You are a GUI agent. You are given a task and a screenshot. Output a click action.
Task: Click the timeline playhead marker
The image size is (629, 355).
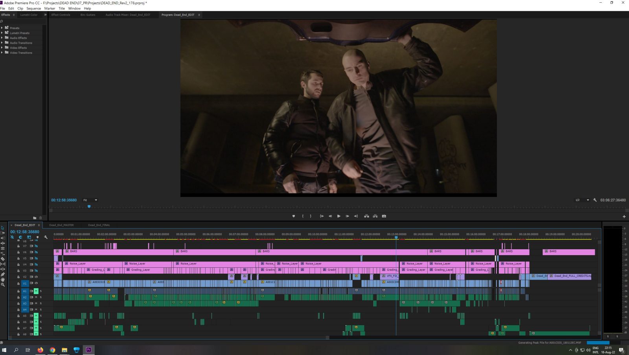pos(396,237)
